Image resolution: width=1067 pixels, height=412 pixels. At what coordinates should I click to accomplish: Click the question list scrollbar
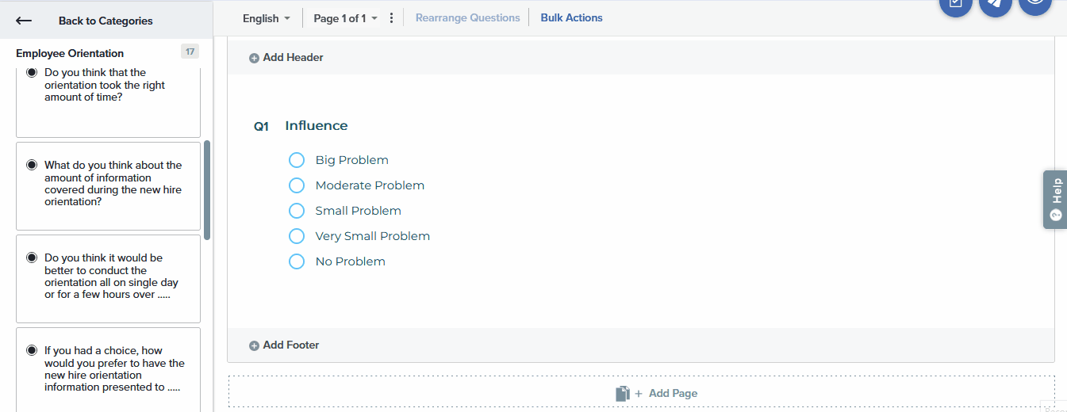click(x=207, y=190)
